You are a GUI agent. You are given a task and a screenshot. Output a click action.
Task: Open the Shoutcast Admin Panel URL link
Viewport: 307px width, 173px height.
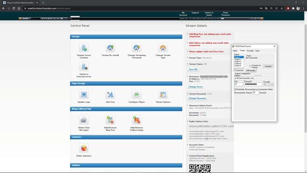210,108
